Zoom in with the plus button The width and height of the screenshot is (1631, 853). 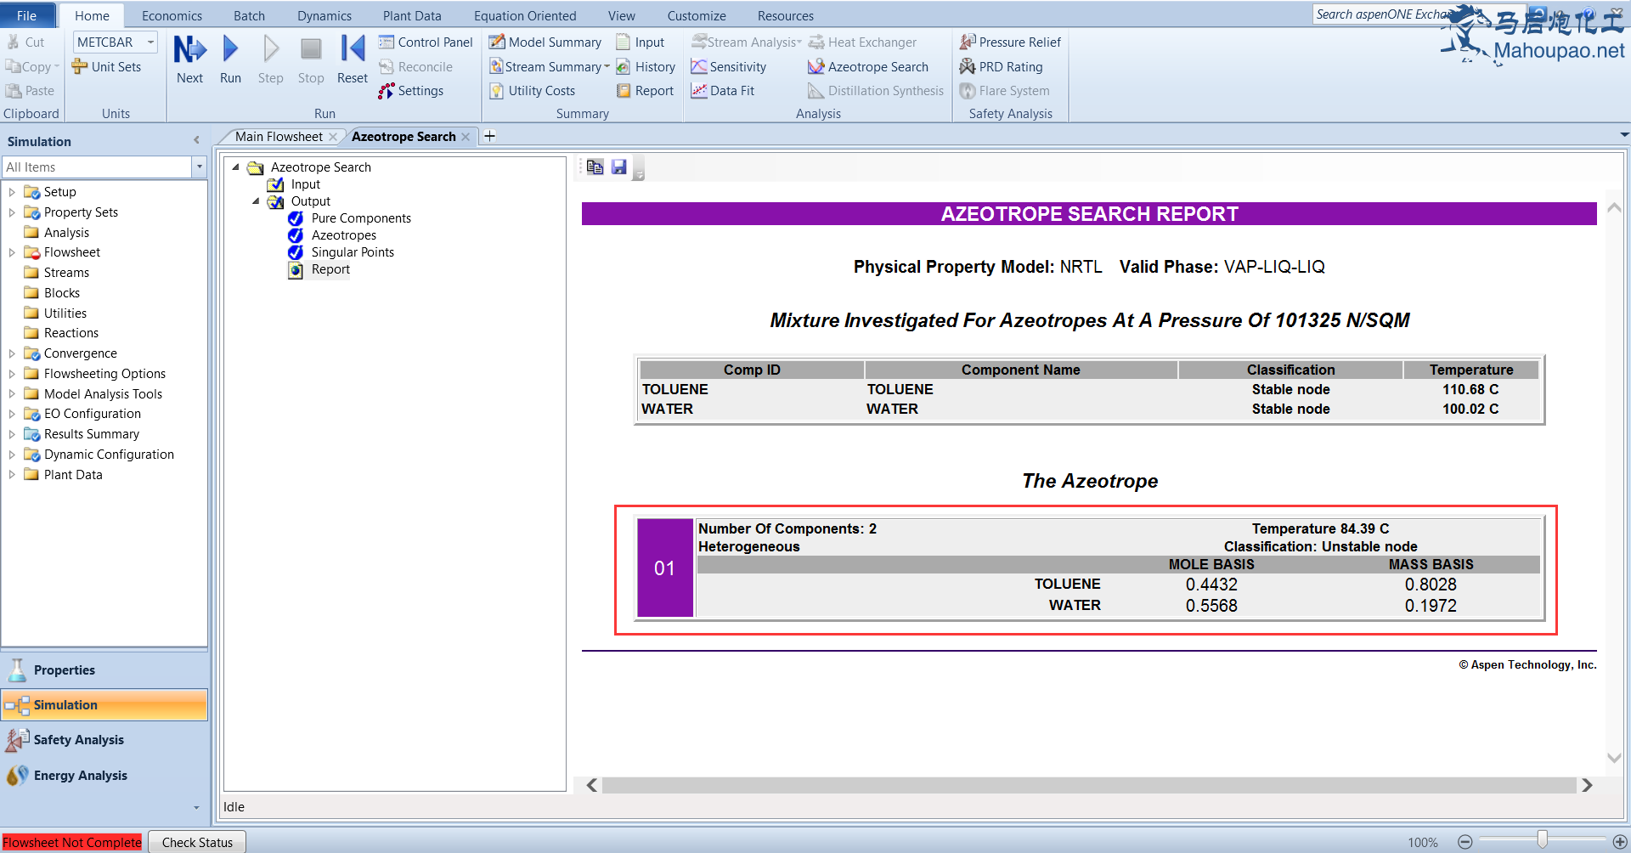tap(1619, 842)
